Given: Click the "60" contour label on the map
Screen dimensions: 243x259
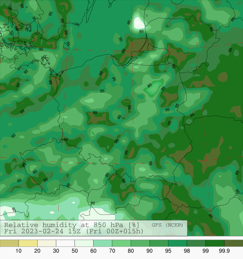Looking at the screenshot, I should point(14,210).
